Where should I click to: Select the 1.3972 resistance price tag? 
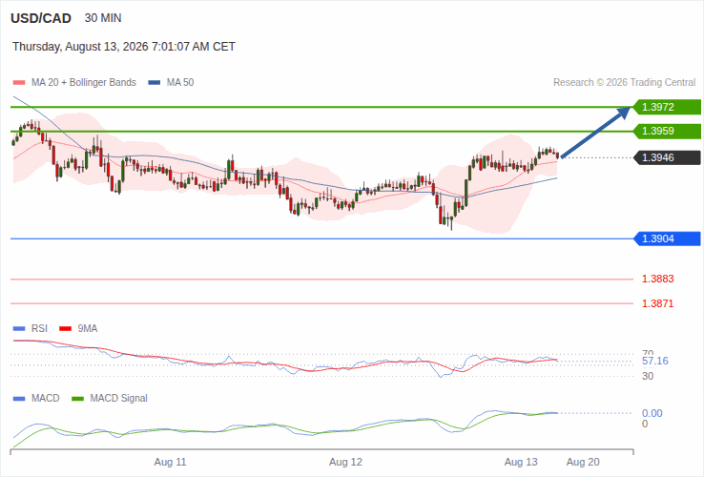coord(667,107)
